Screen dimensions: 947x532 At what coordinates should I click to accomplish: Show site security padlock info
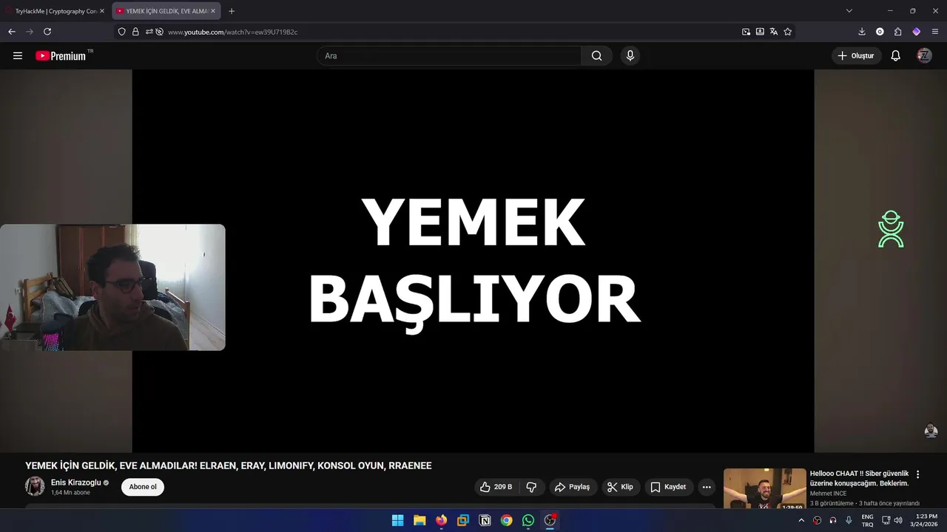pos(135,32)
